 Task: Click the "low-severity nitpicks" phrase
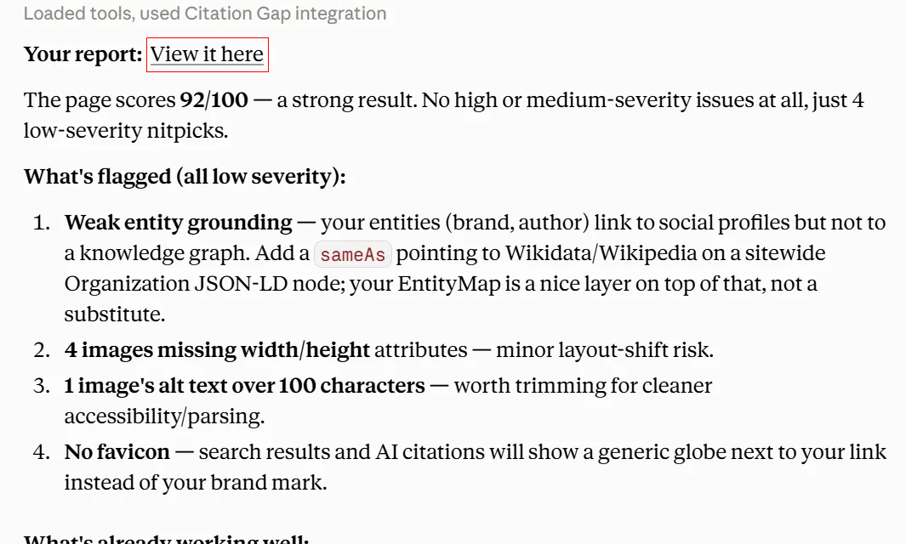(x=124, y=131)
